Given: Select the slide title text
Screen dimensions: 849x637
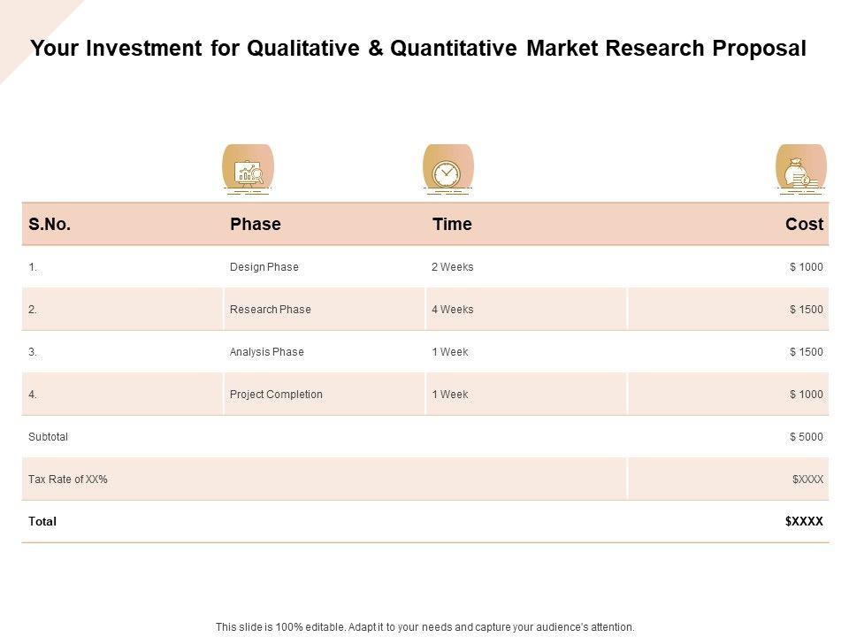Looking at the screenshot, I should click(418, 49).
